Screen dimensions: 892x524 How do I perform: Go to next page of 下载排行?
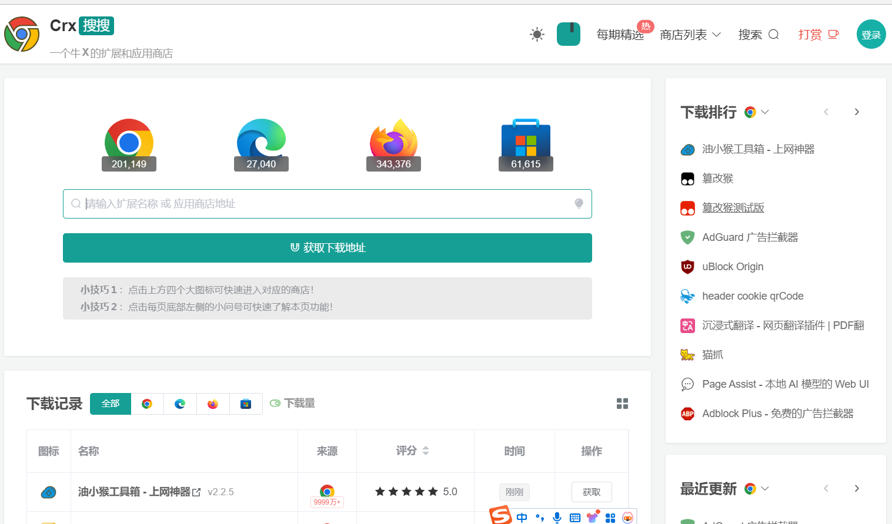pos(857,112)
